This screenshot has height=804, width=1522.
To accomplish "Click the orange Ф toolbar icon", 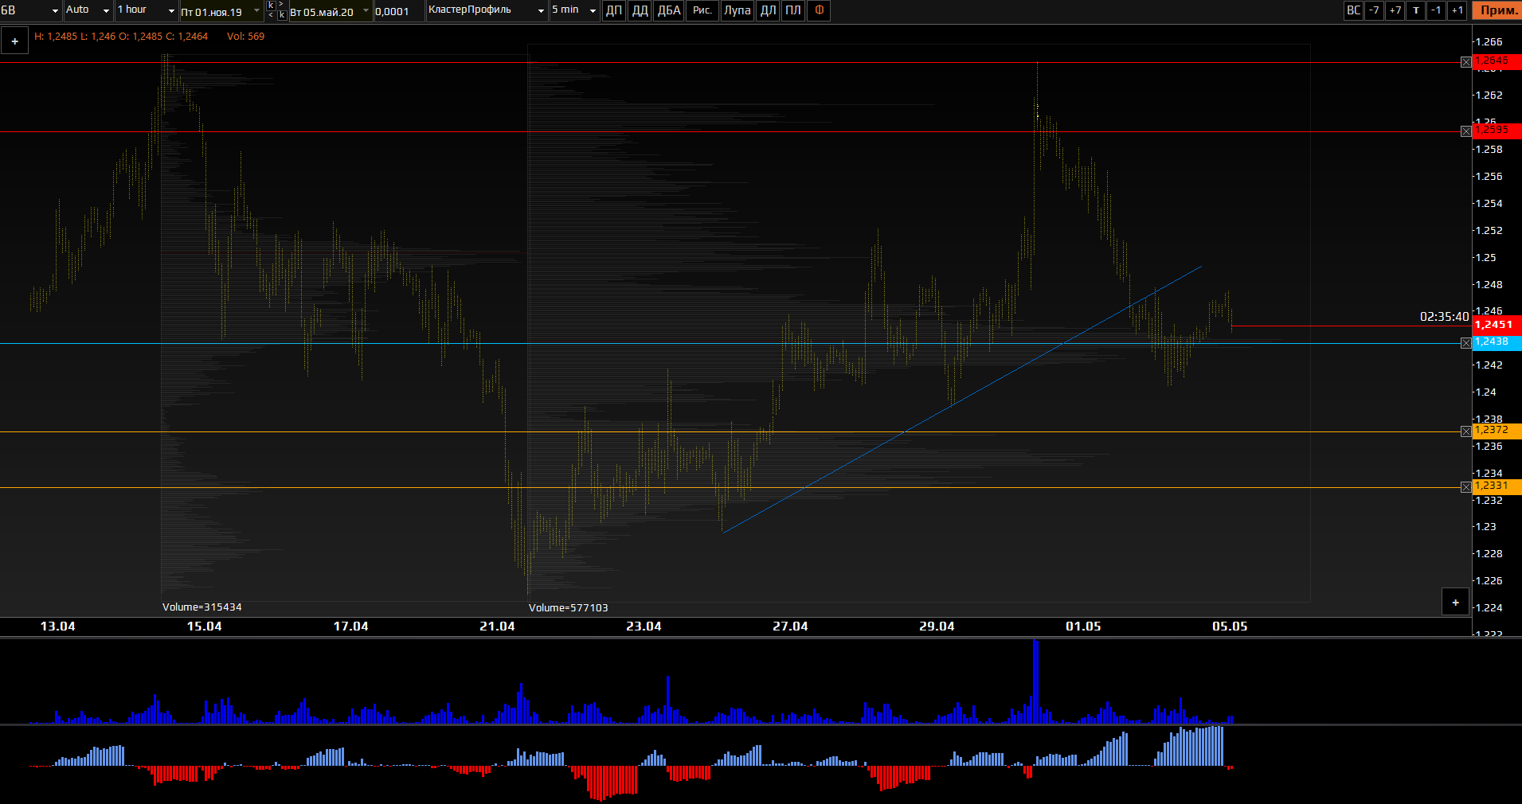I will point(819,10).
